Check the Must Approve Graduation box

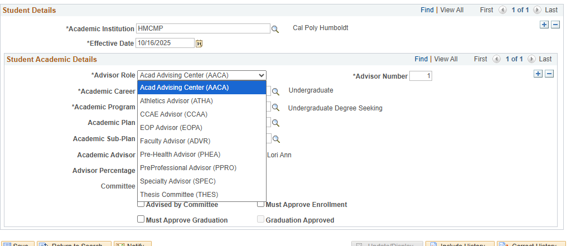click(x=141, y=219)
